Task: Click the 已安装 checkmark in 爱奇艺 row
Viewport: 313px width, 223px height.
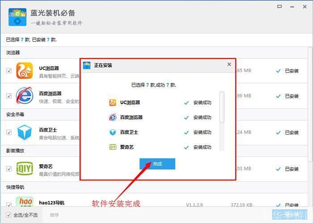Action: coord(278,169)
